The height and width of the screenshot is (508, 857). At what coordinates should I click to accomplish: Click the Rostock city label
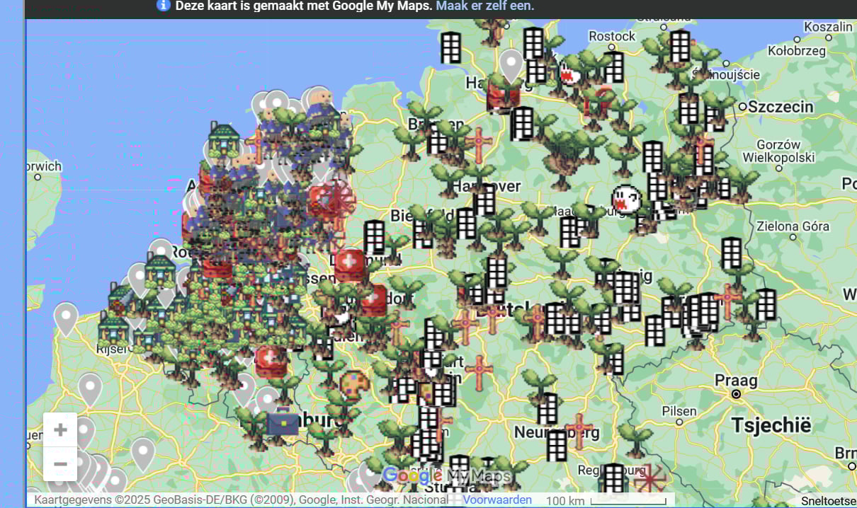pyautogui.click(x=612, y=36)
